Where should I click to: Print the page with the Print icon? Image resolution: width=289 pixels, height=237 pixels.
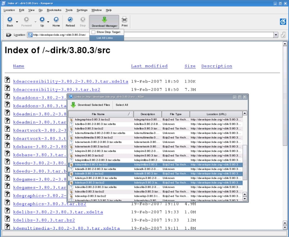click(x=124, y=20)
